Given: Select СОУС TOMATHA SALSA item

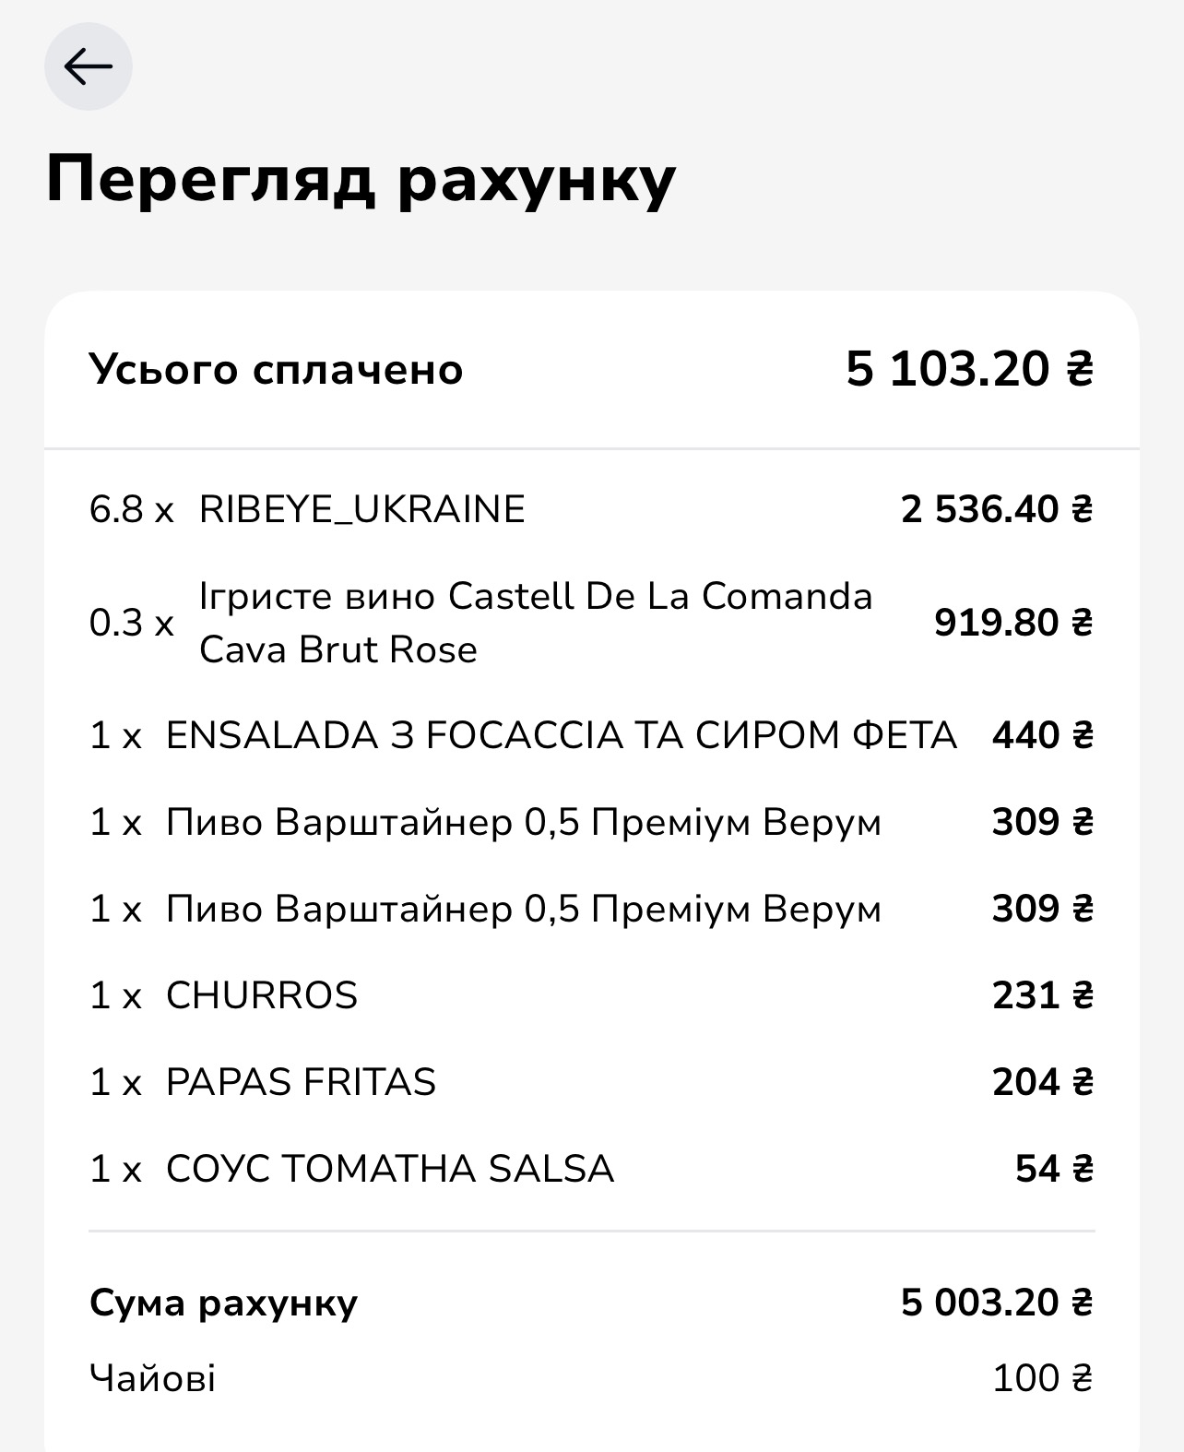Looking at the screenshot, I should pyautogui.click(x=591, y=1169).
